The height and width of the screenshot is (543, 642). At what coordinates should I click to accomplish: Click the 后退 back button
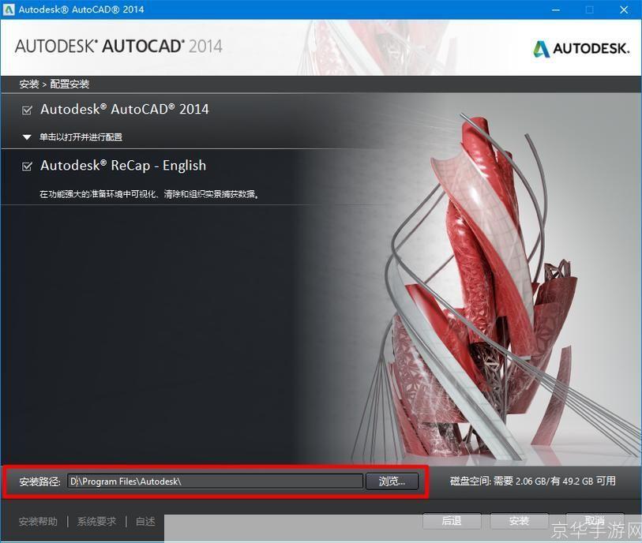(452, 520)
